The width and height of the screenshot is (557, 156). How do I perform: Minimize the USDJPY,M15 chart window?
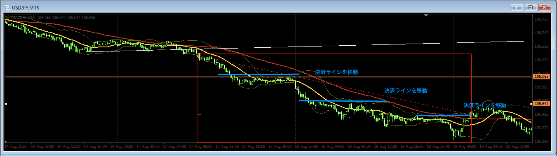pyautogui.click(x=517, y=7)
